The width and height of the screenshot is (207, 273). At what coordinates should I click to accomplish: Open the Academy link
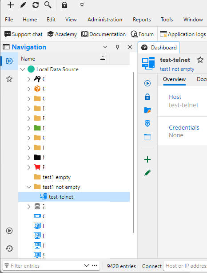[62, 34]
